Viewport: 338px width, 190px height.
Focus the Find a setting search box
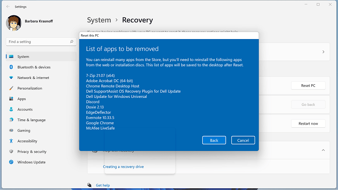coord(41,42)
